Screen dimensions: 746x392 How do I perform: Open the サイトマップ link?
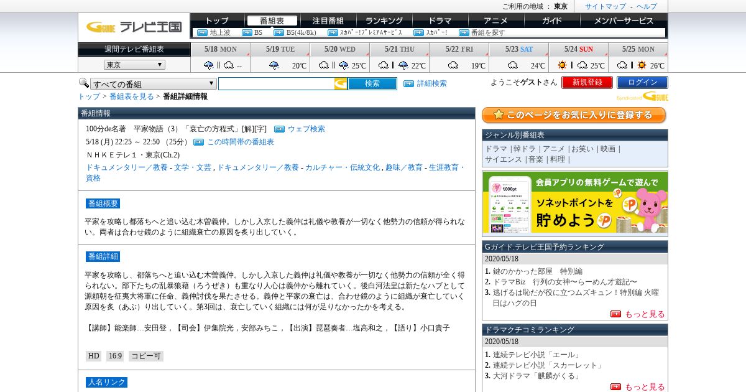(606, 6)
